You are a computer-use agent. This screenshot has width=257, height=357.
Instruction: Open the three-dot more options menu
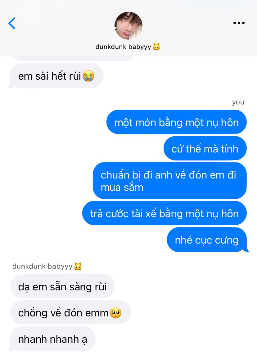click(239, 23)
